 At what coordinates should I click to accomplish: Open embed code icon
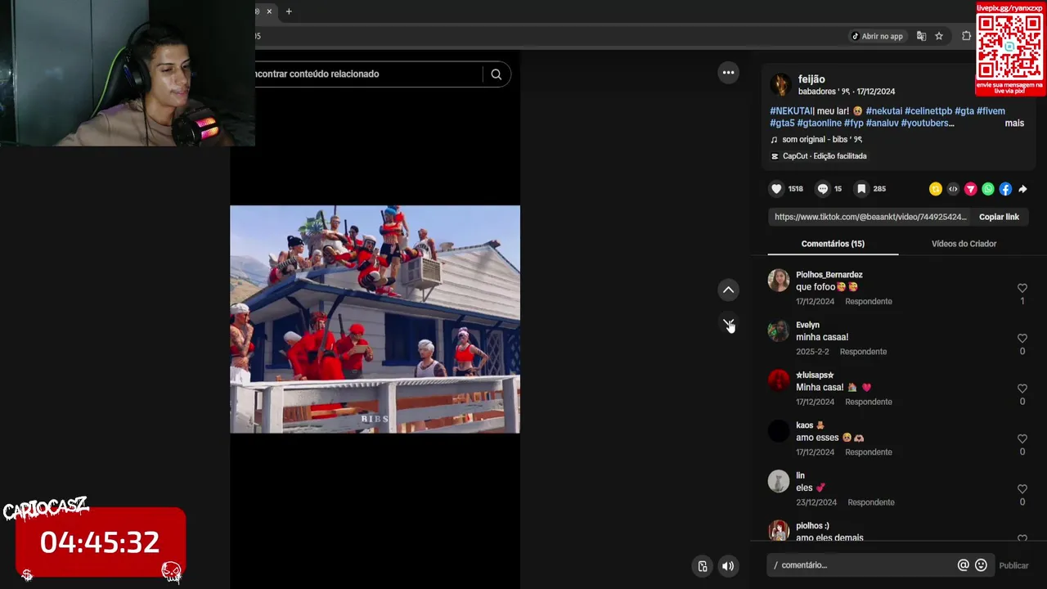(953, 189)
